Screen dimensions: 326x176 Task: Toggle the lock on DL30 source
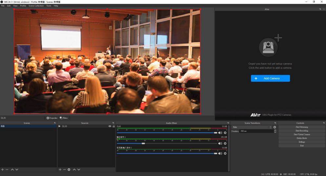[113, 126]
